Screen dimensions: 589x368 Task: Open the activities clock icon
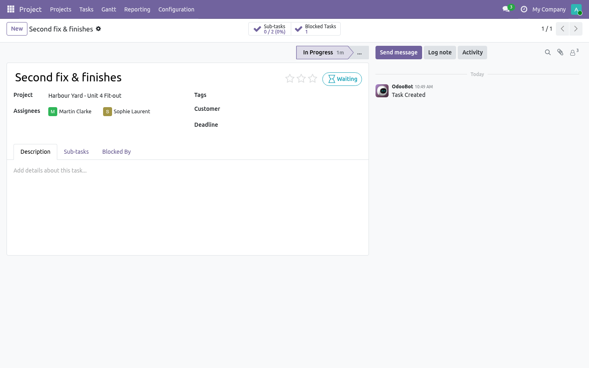[x=524, y=9]
